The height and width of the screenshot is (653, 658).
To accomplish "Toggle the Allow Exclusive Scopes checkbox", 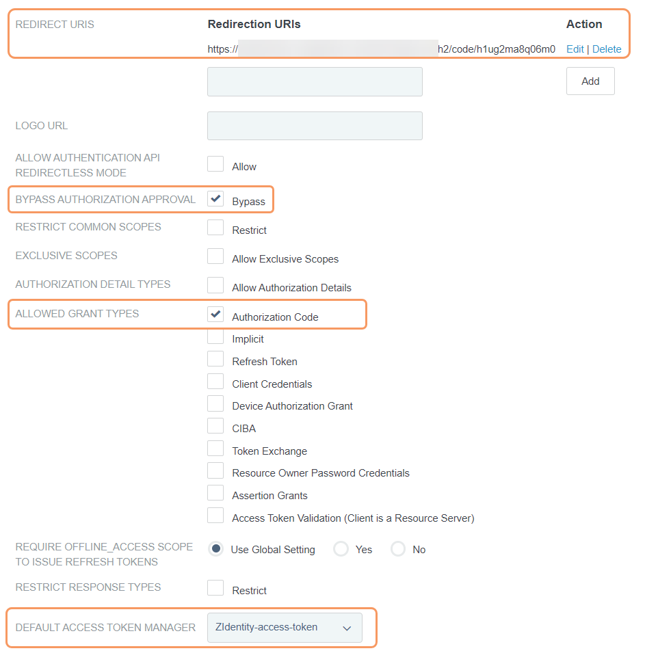I will tap(215, 256).
